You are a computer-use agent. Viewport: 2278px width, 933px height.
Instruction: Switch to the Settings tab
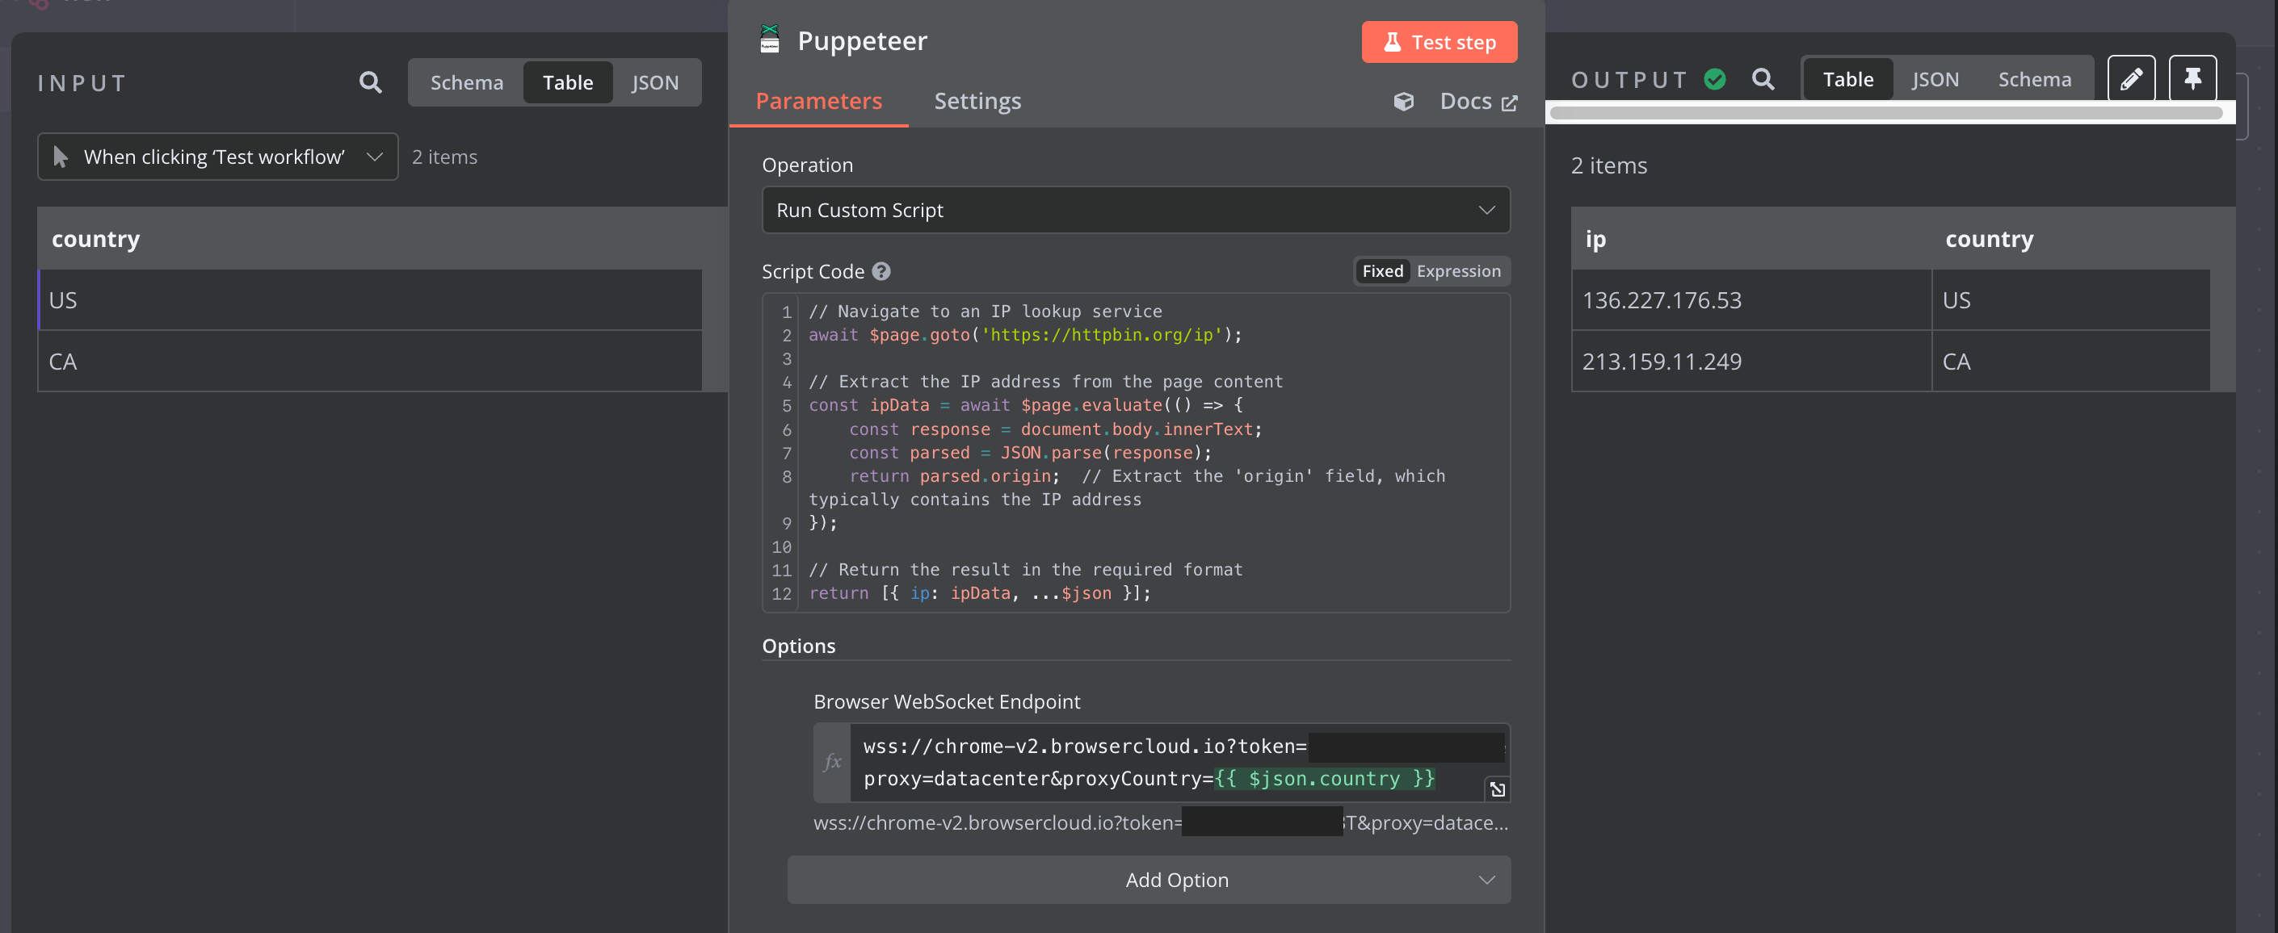point(977,102)
